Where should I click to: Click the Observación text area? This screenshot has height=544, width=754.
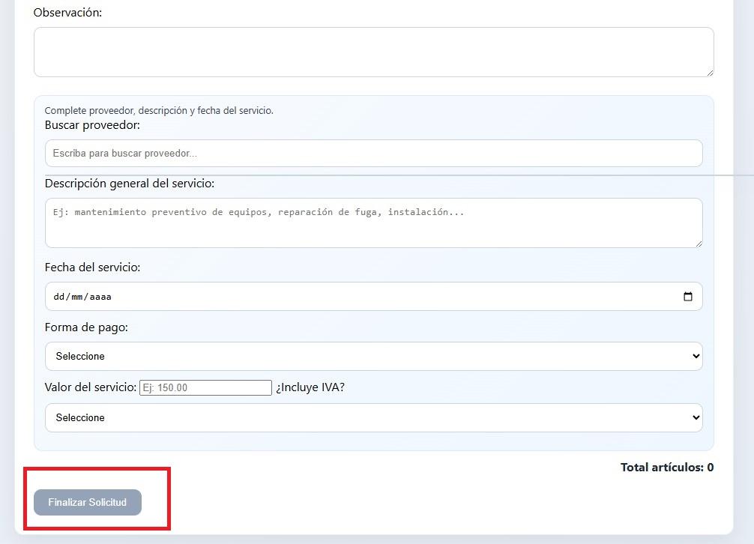click(x=374, y=52)
